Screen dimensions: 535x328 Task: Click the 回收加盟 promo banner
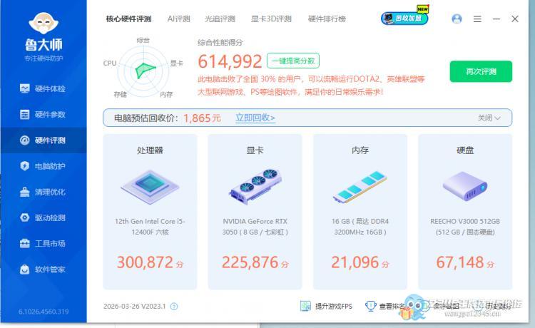point(405,18)
